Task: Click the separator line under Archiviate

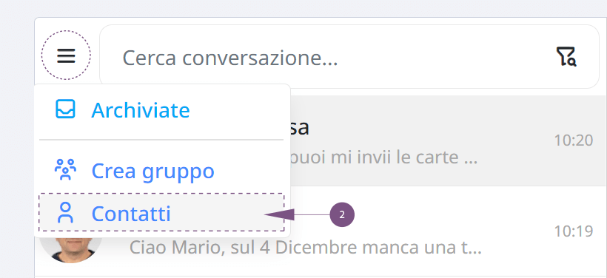Action: click(x=161, y=140)
